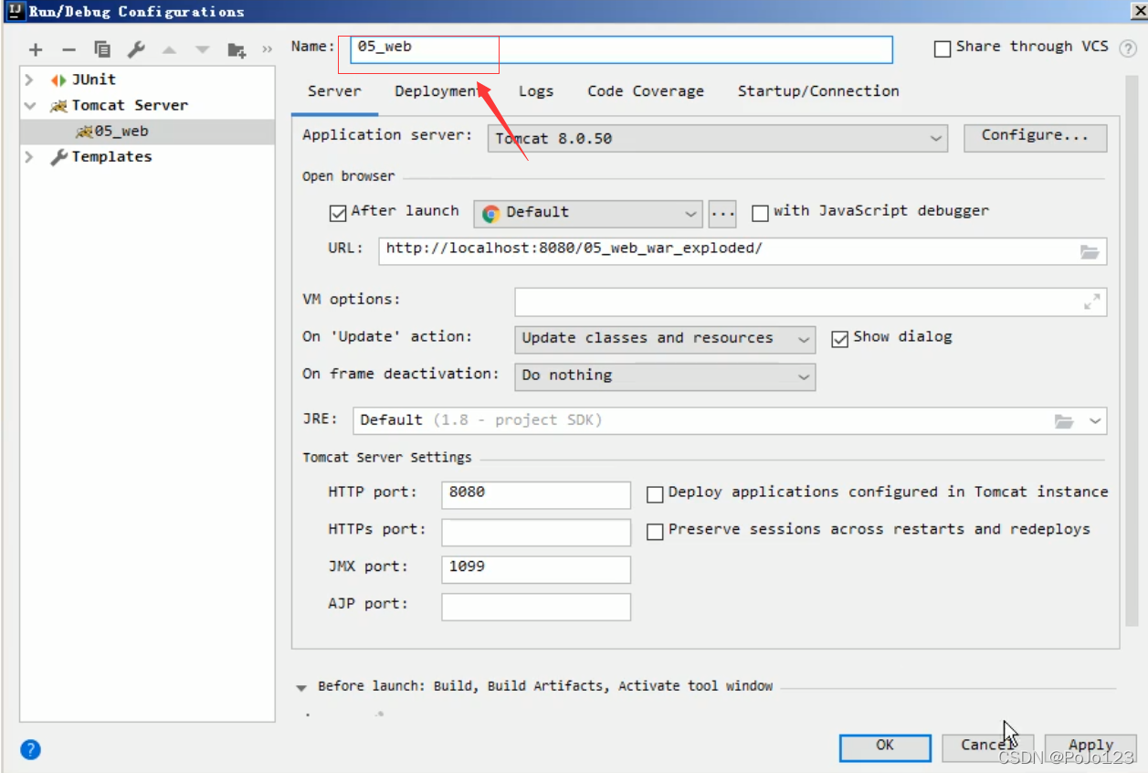
Task: Click the AJP port field
Action: coord(536,607)
